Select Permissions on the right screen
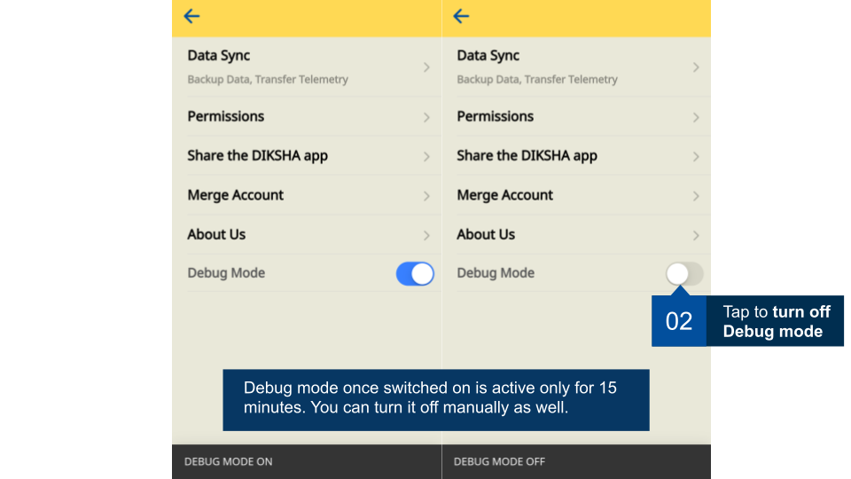Screen dimensions: 851x479 [495, 116]
